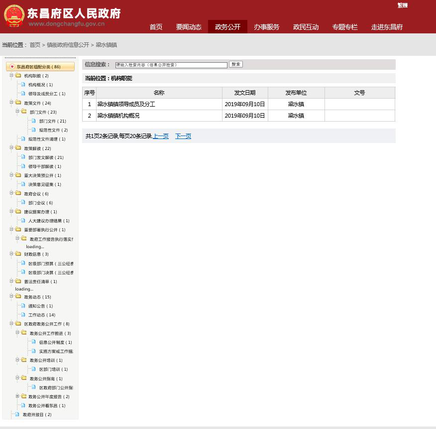Screen dimensions: 436x429
Task: Click the red arrow icon beside 东昌府区组配分类
Action: [x=12, y=67]
